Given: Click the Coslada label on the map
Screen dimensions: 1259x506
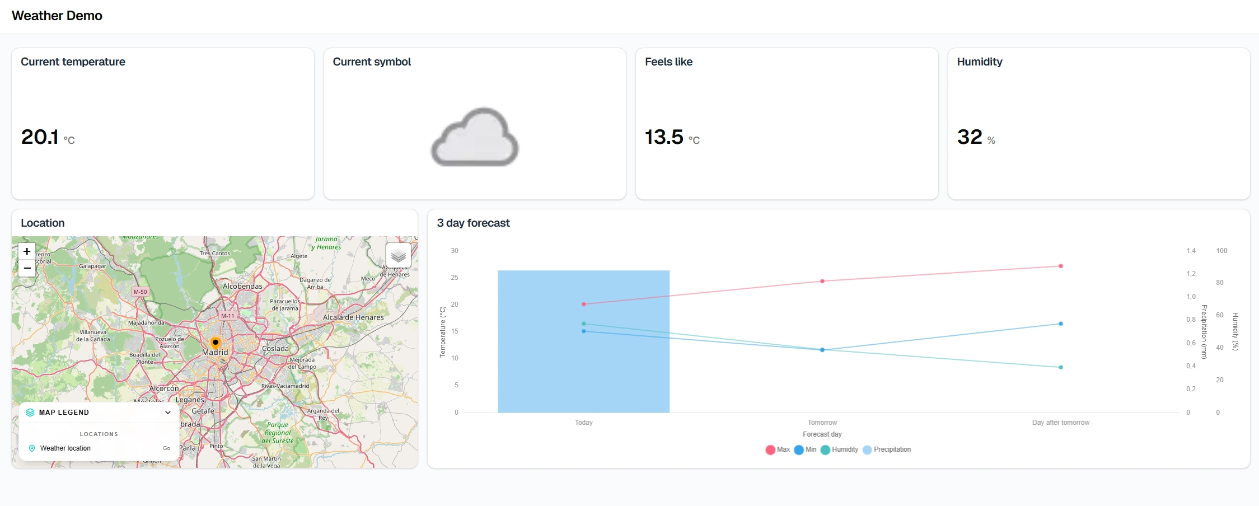Looking at the screenshot, I should tap(275, 348).
